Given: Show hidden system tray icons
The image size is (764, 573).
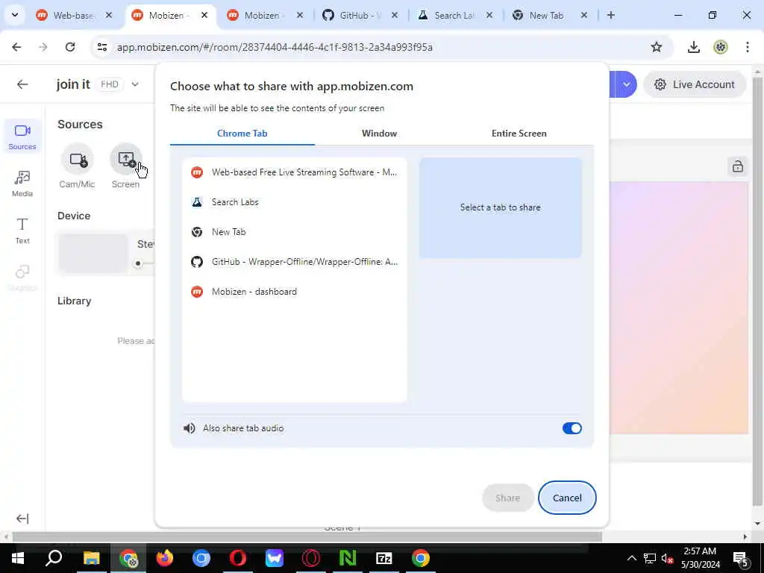Looking at the screenshot, I should coord(631,558).
